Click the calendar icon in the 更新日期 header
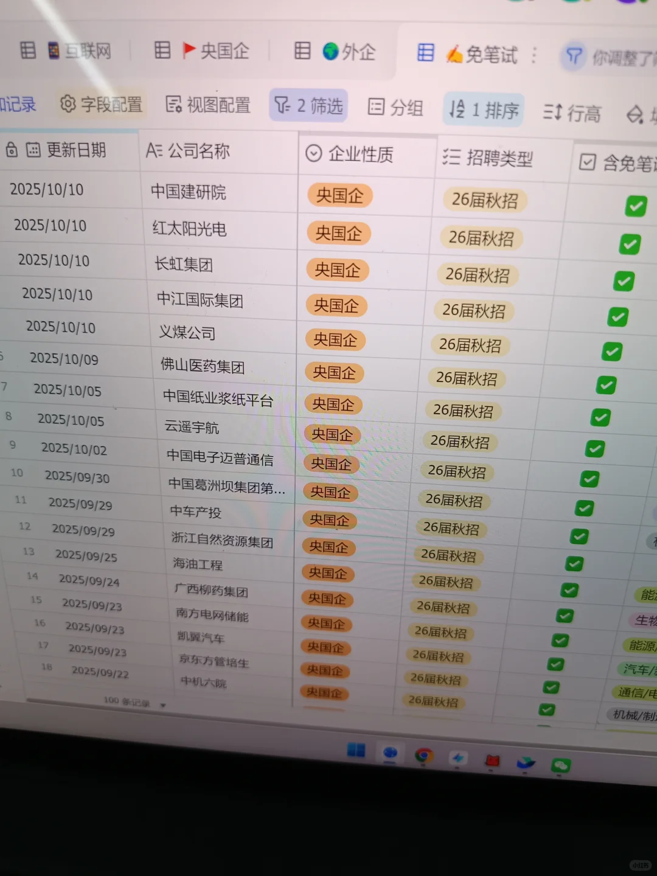 click(33, 150)
